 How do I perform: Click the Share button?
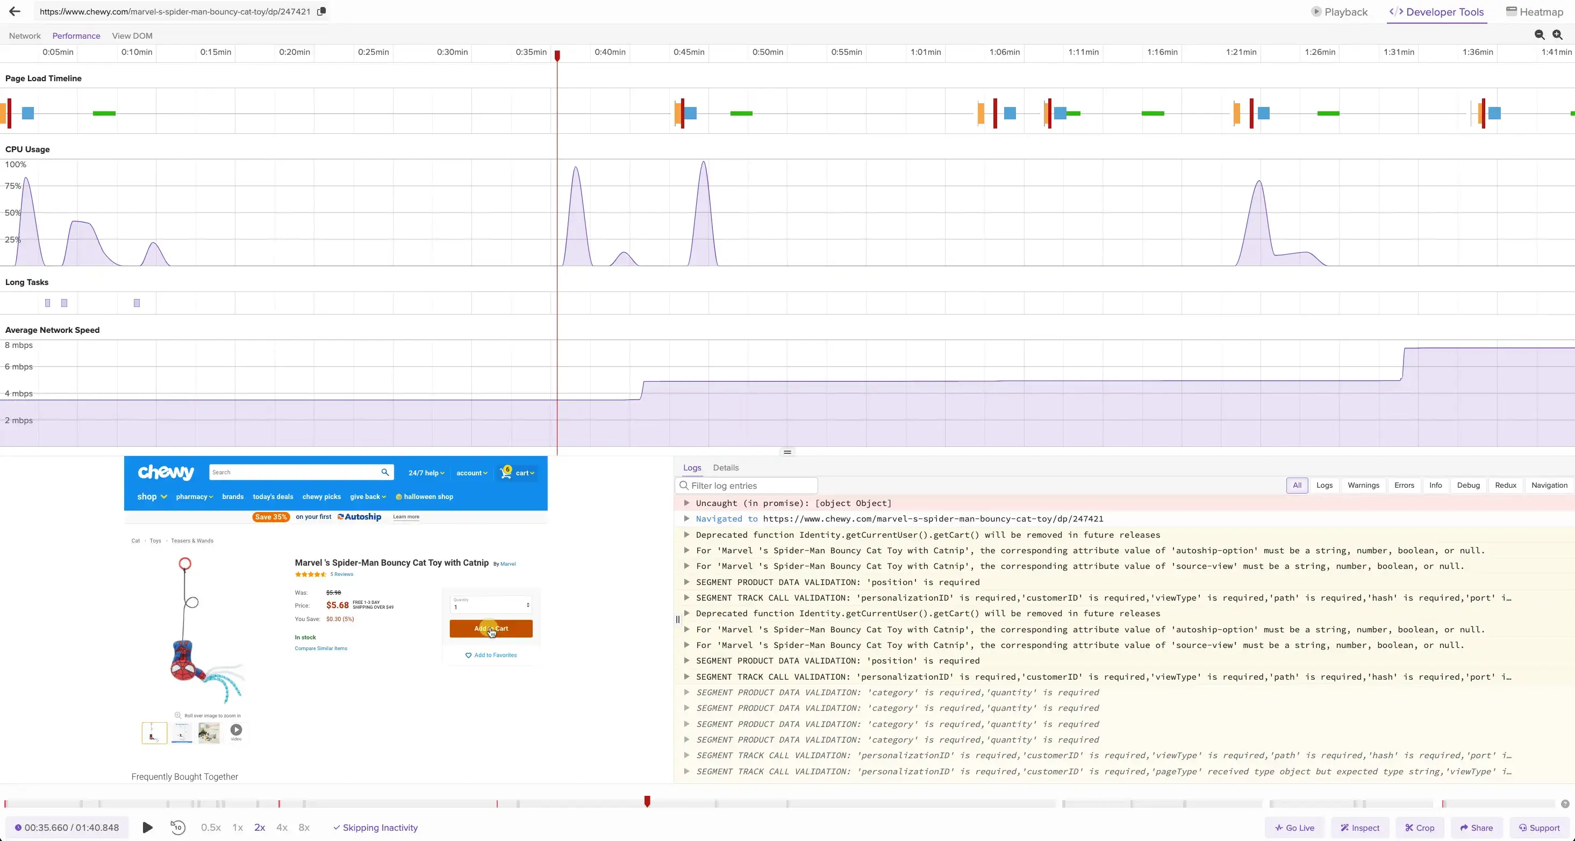(x=1476, y=828)
